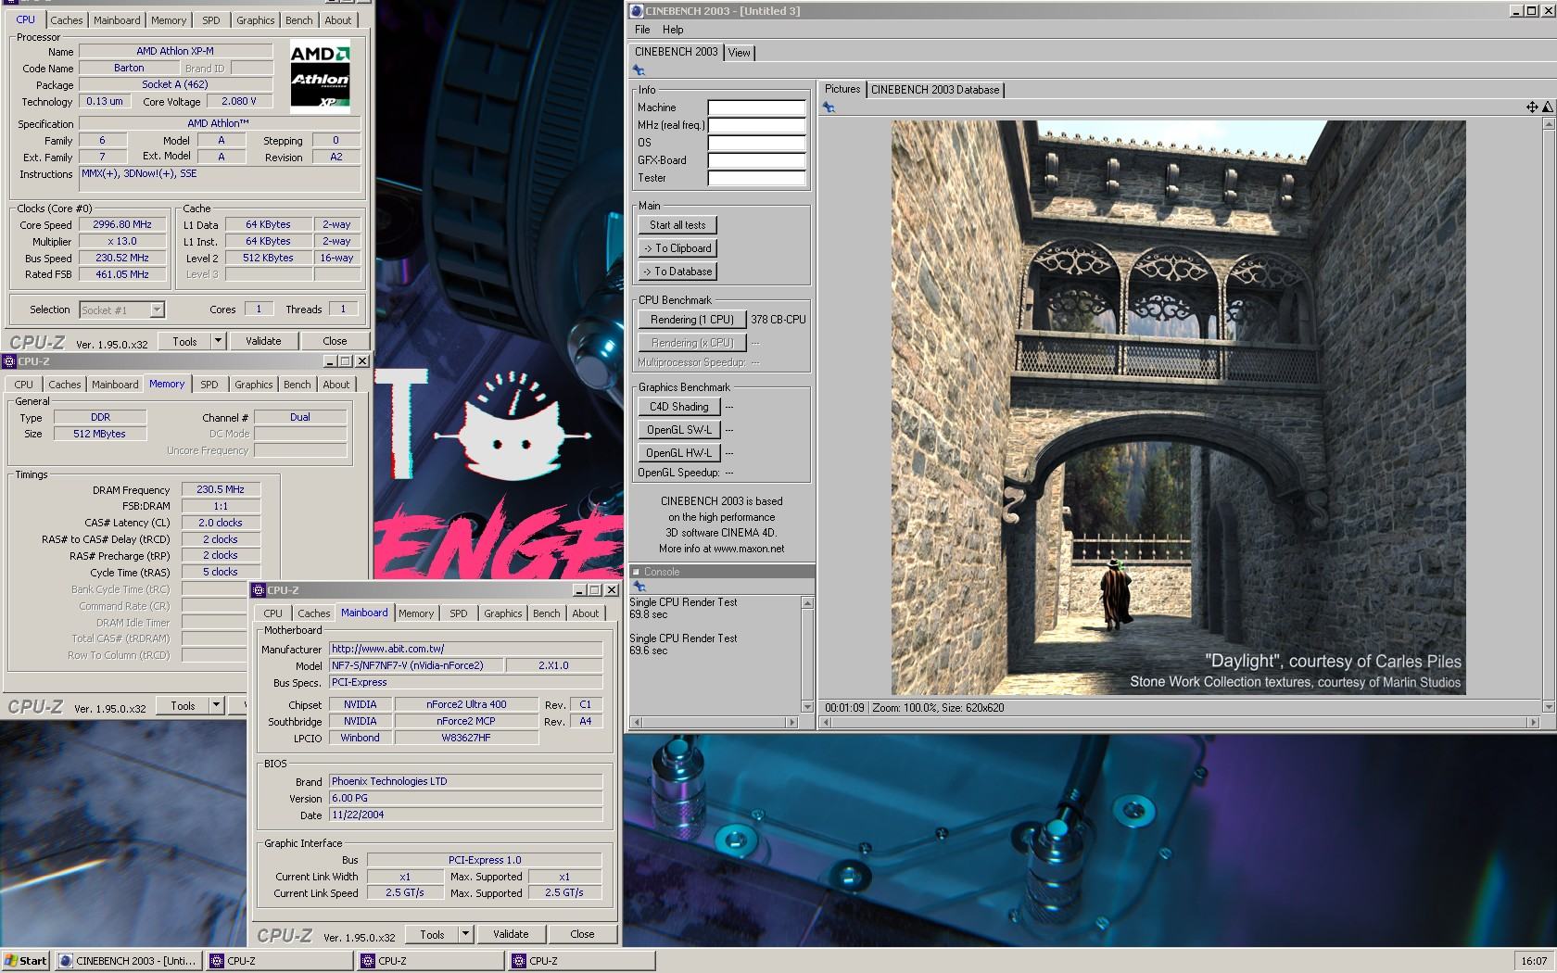Click console vertical scrollbar down arrow
Viewport: 1557px width, 973px height.
807,707
